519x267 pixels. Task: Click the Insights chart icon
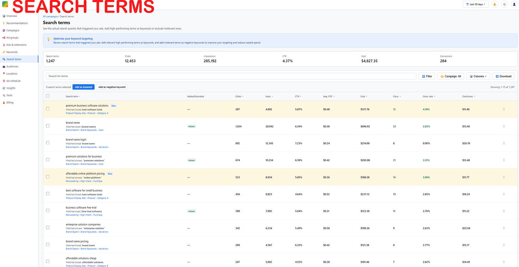(x=4, y=88)
